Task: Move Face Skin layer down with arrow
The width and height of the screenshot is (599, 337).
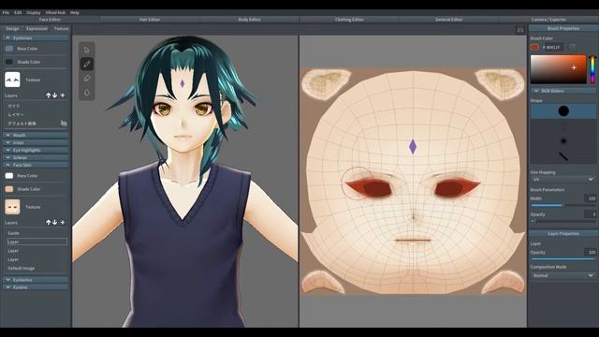Action: click(54, 223)
